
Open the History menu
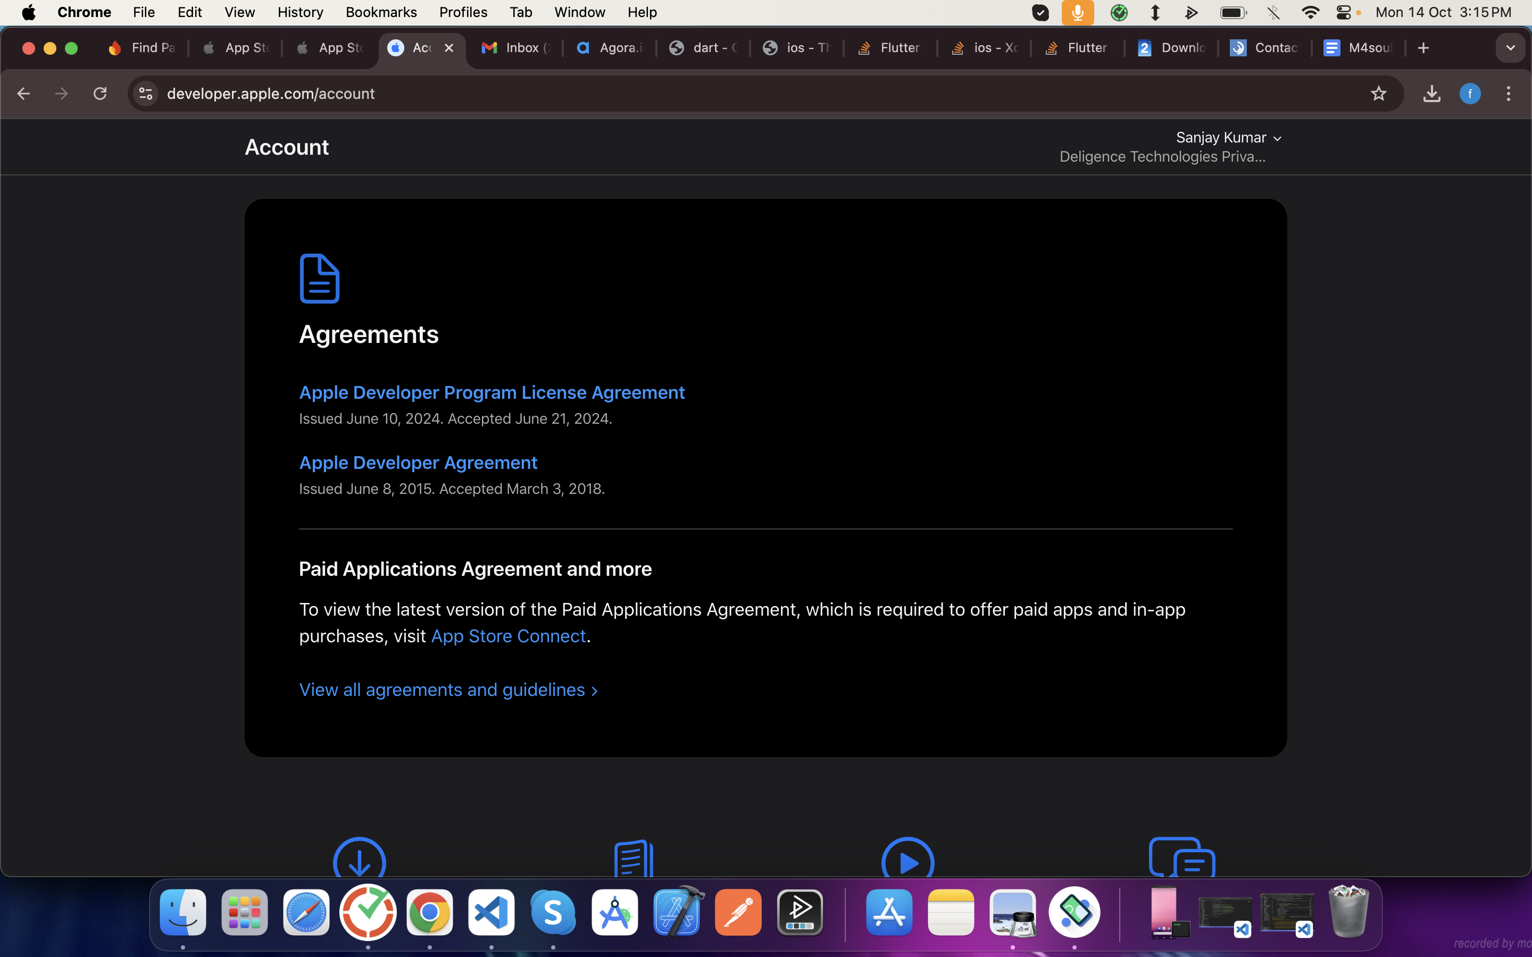tap(300, 12)
